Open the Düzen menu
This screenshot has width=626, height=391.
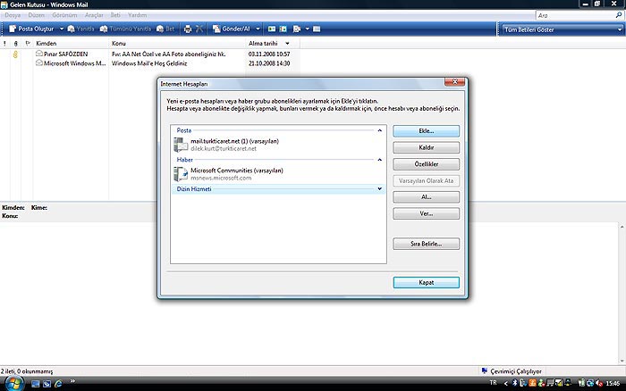(37, 15)
